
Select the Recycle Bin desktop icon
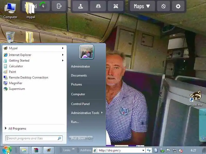[x=10, y=37]
